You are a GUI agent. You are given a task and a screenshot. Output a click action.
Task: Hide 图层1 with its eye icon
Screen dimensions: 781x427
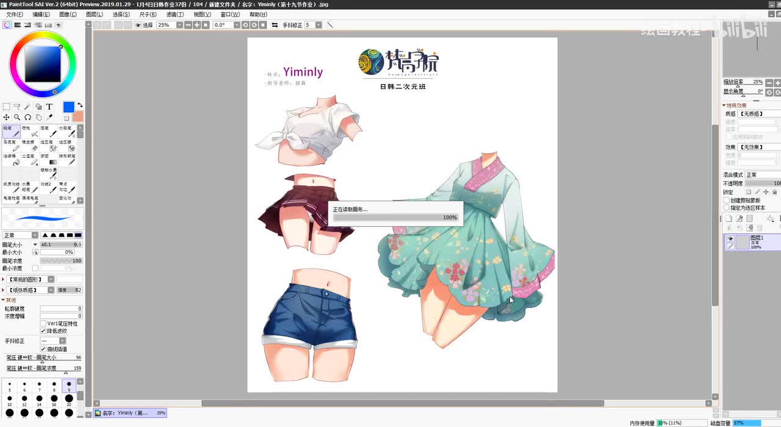point(730,239)
